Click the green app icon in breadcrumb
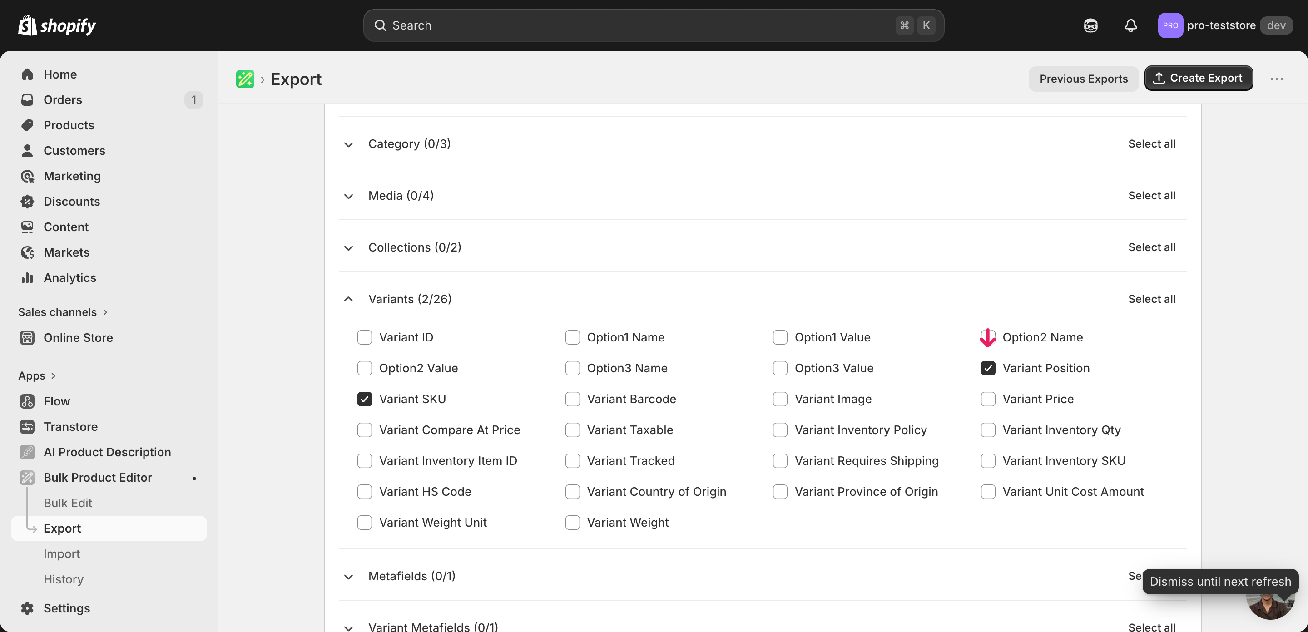1308x632 pixels. point(245,79)
